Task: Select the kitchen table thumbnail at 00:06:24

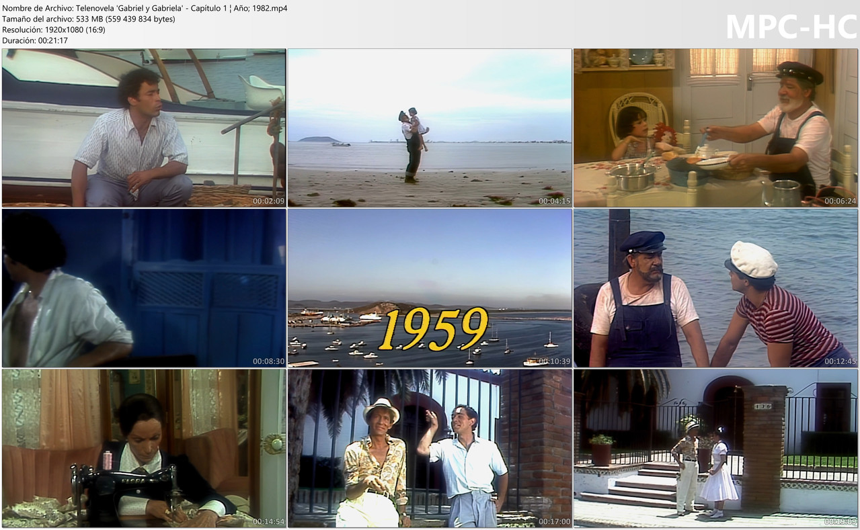Action: coord(715,128)
